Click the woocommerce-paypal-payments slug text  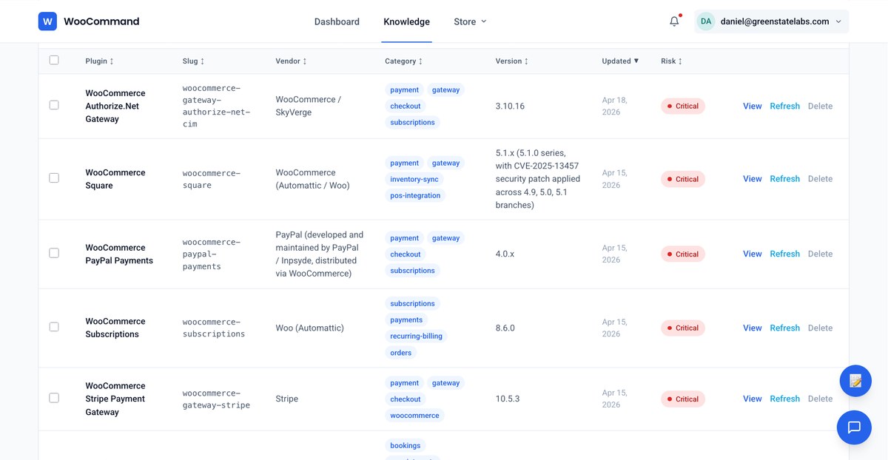point(212,254)
